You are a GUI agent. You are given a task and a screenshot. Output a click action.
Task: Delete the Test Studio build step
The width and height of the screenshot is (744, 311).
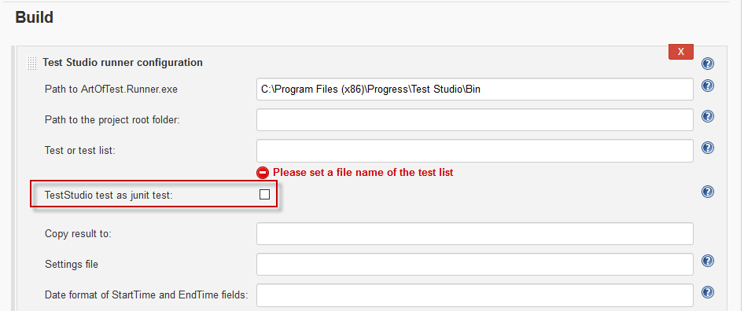681,52
